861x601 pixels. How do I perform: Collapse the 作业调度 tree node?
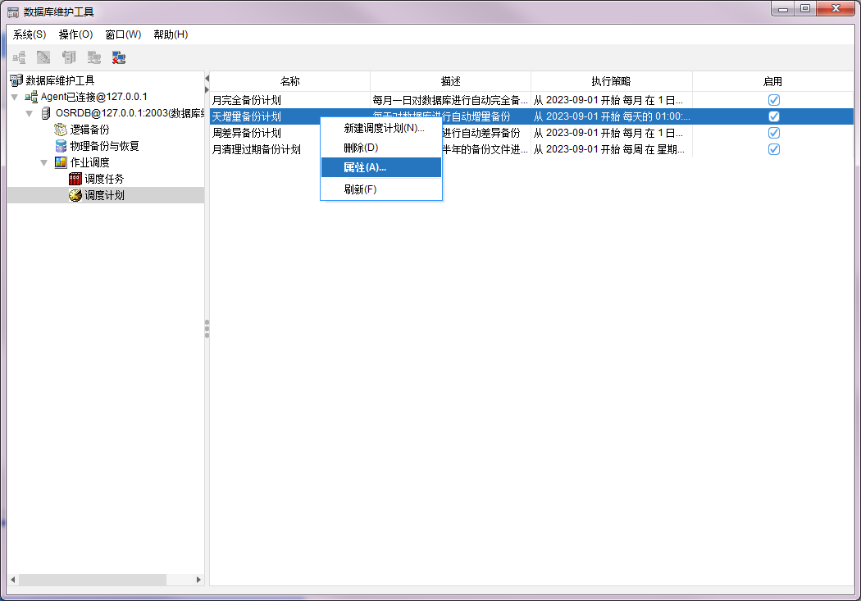44,162
